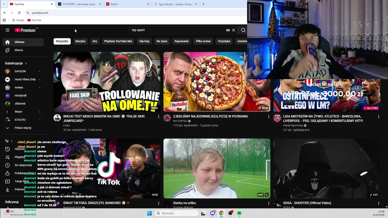388x218 pixels.
Task: Close the TVP SPORT browser tab
Action: click(x=100, y=4)
